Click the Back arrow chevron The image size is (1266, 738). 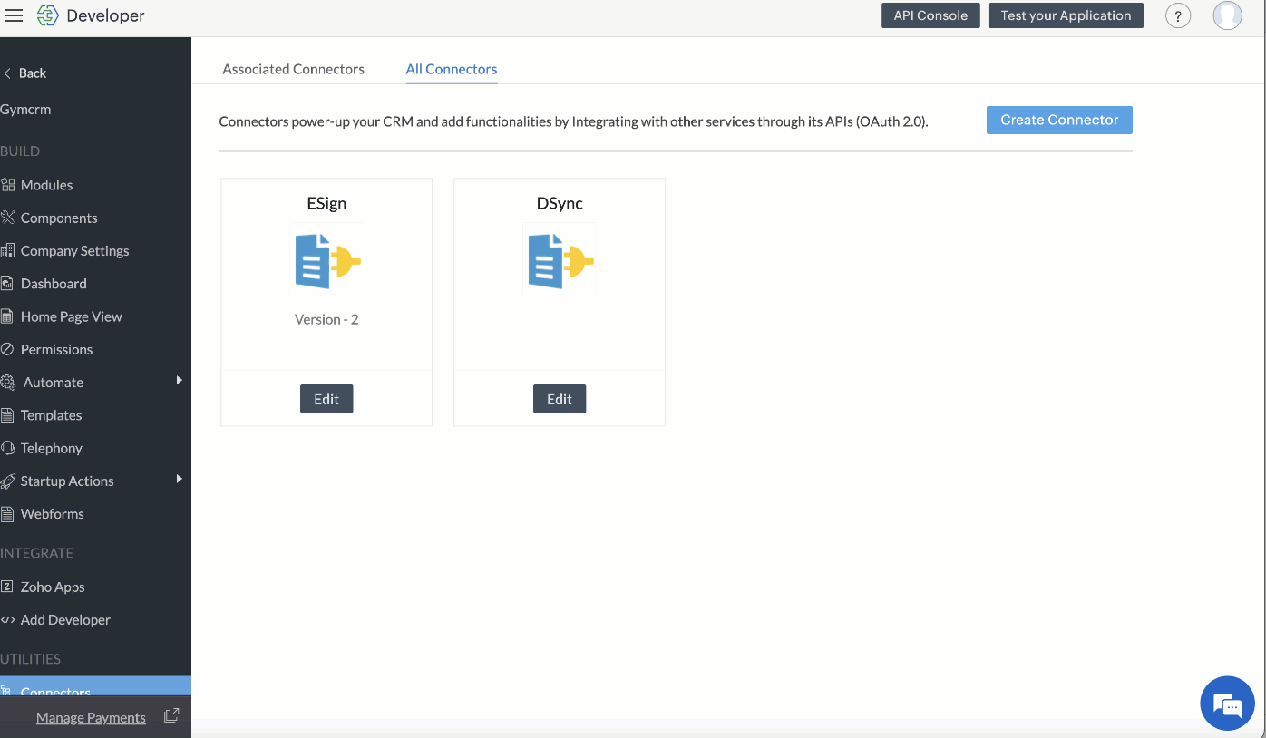[7, 73]
